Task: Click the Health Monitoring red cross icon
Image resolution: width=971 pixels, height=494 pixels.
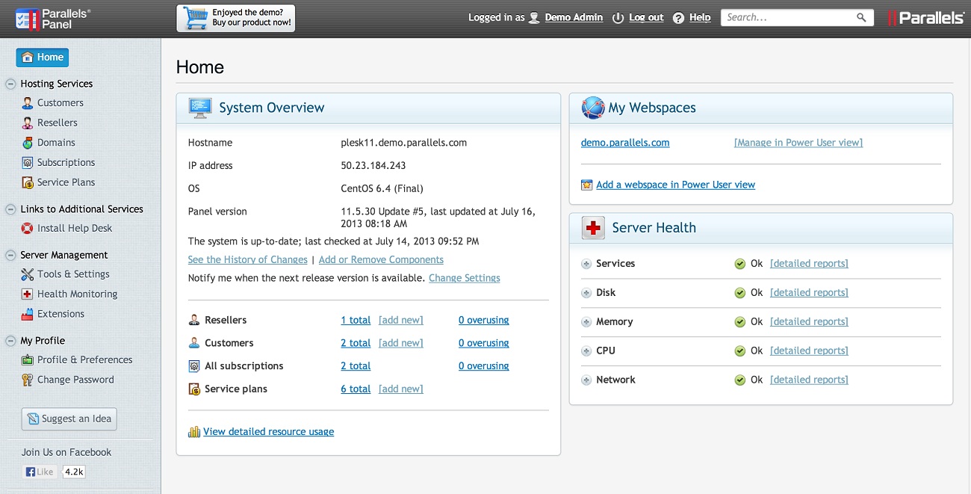Action: pyautogui.click(x=28, y=294)
